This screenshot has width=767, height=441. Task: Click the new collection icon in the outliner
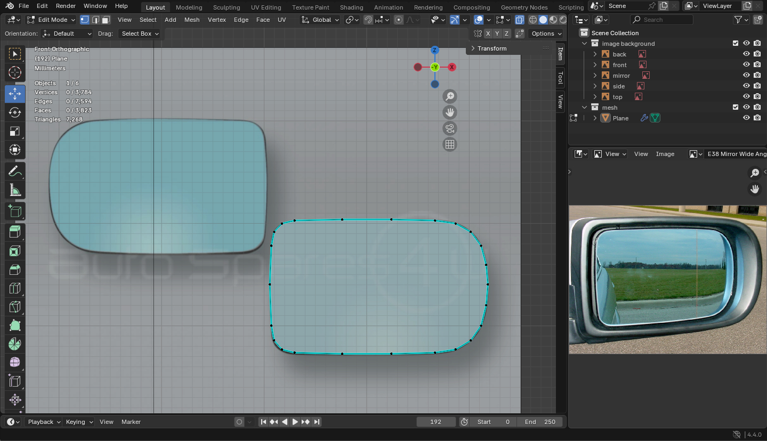758,20
